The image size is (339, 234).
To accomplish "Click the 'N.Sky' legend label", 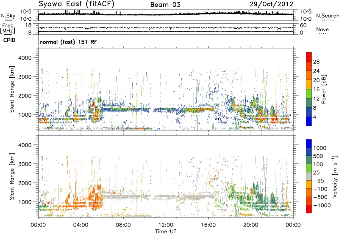I will [8, 16].
